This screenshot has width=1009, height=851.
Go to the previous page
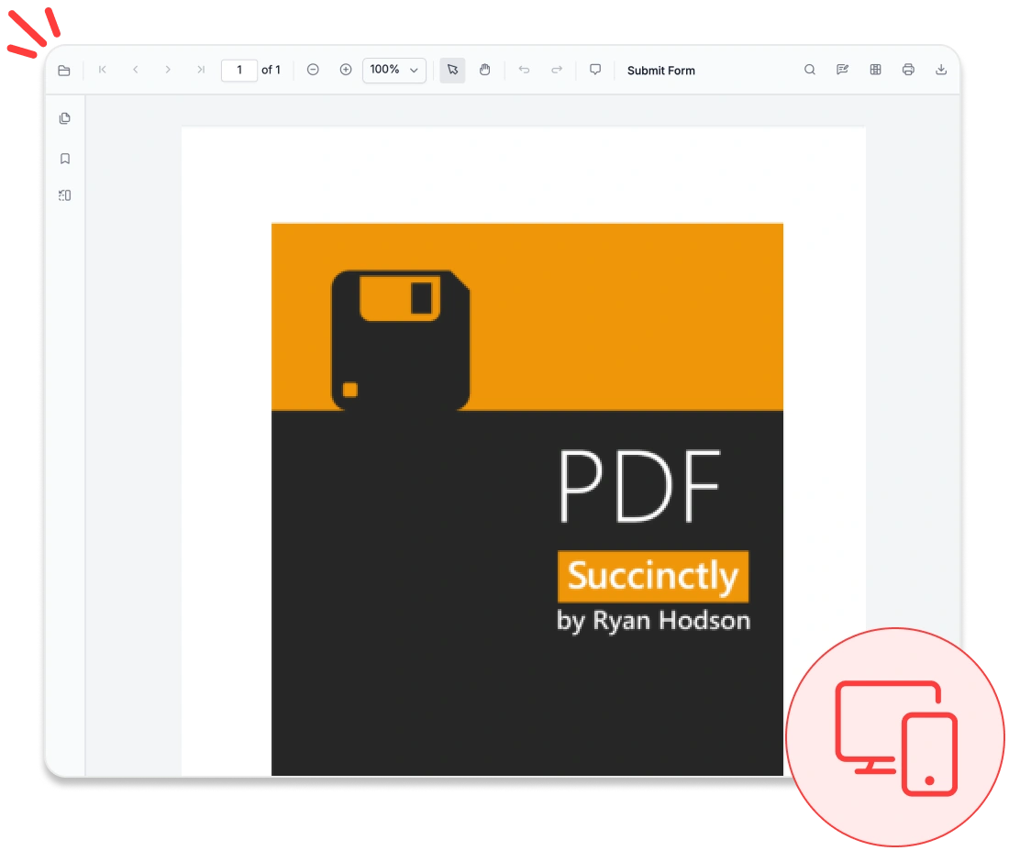click(135, 70)
